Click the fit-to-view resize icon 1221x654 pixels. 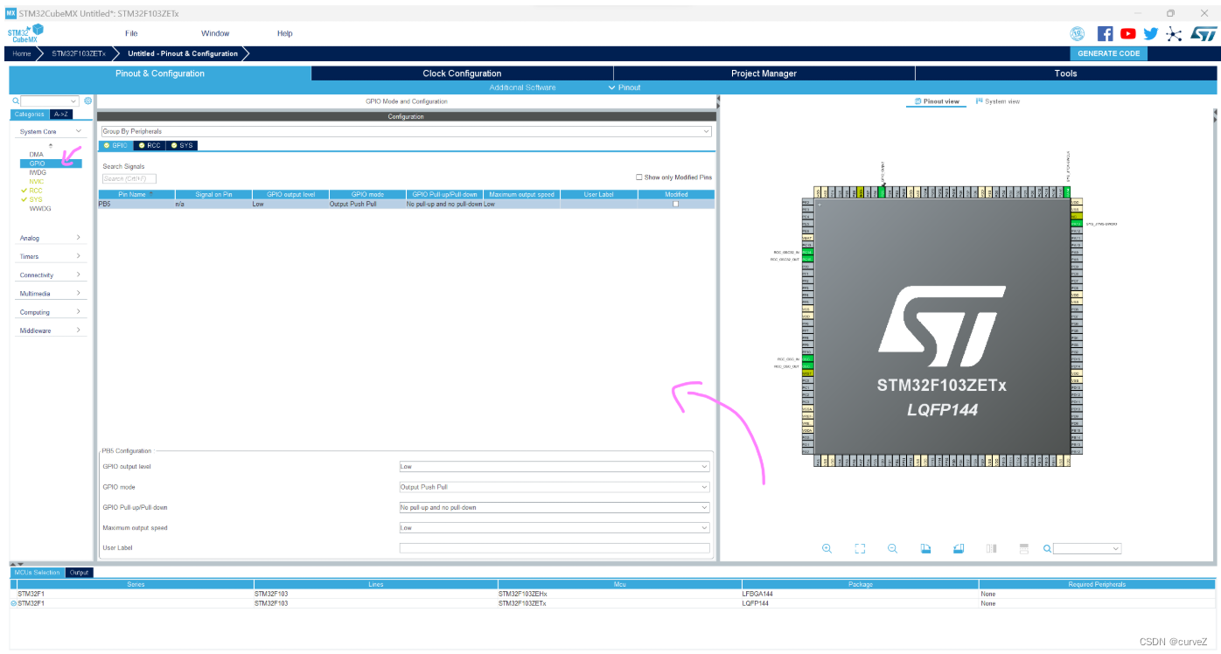point(860,548)
